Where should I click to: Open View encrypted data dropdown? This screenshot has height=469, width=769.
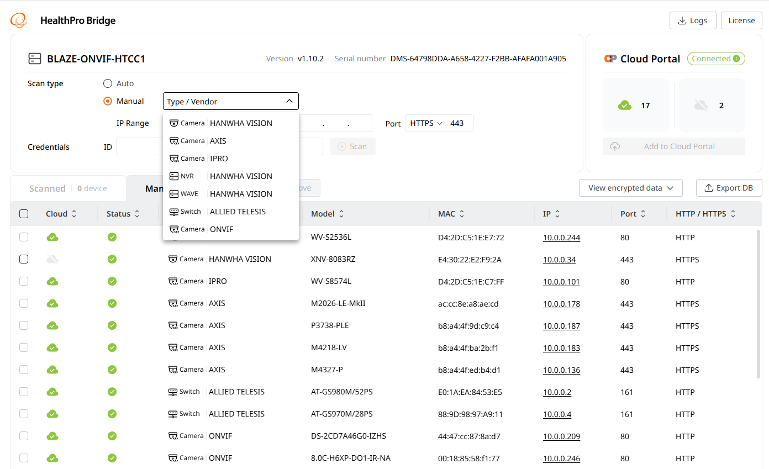click(x=631, y=188)
